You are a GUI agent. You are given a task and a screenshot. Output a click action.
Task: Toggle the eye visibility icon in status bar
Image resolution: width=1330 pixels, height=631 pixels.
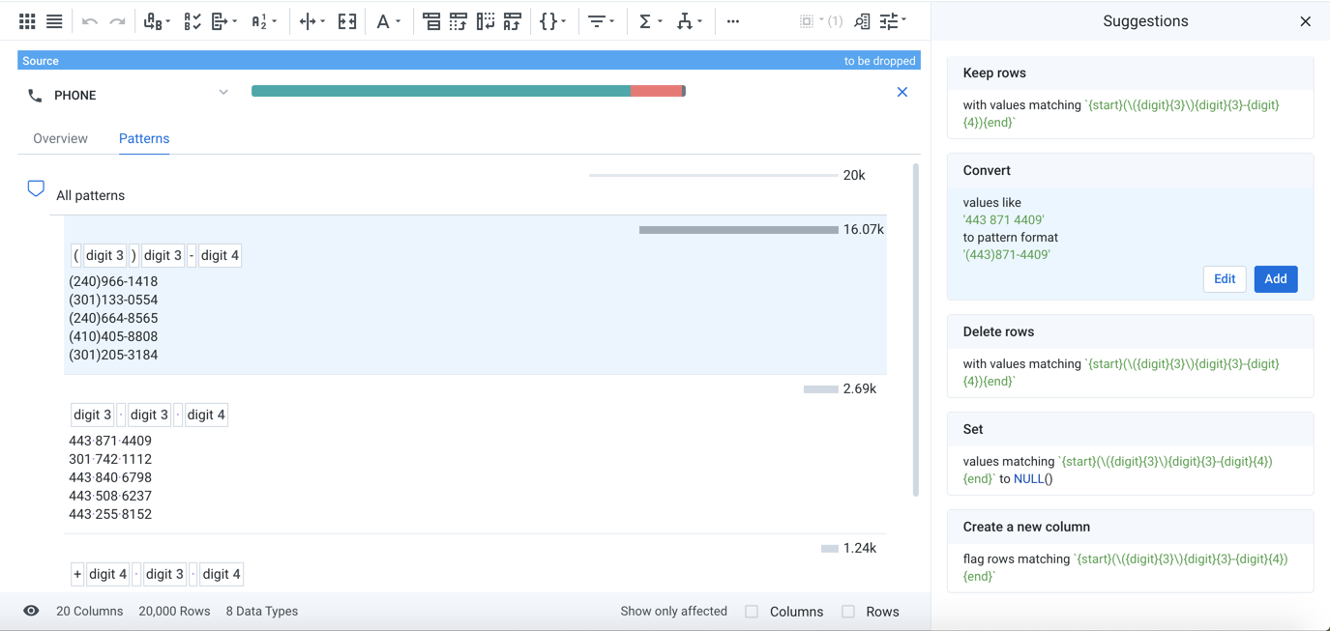coord(31,611)
